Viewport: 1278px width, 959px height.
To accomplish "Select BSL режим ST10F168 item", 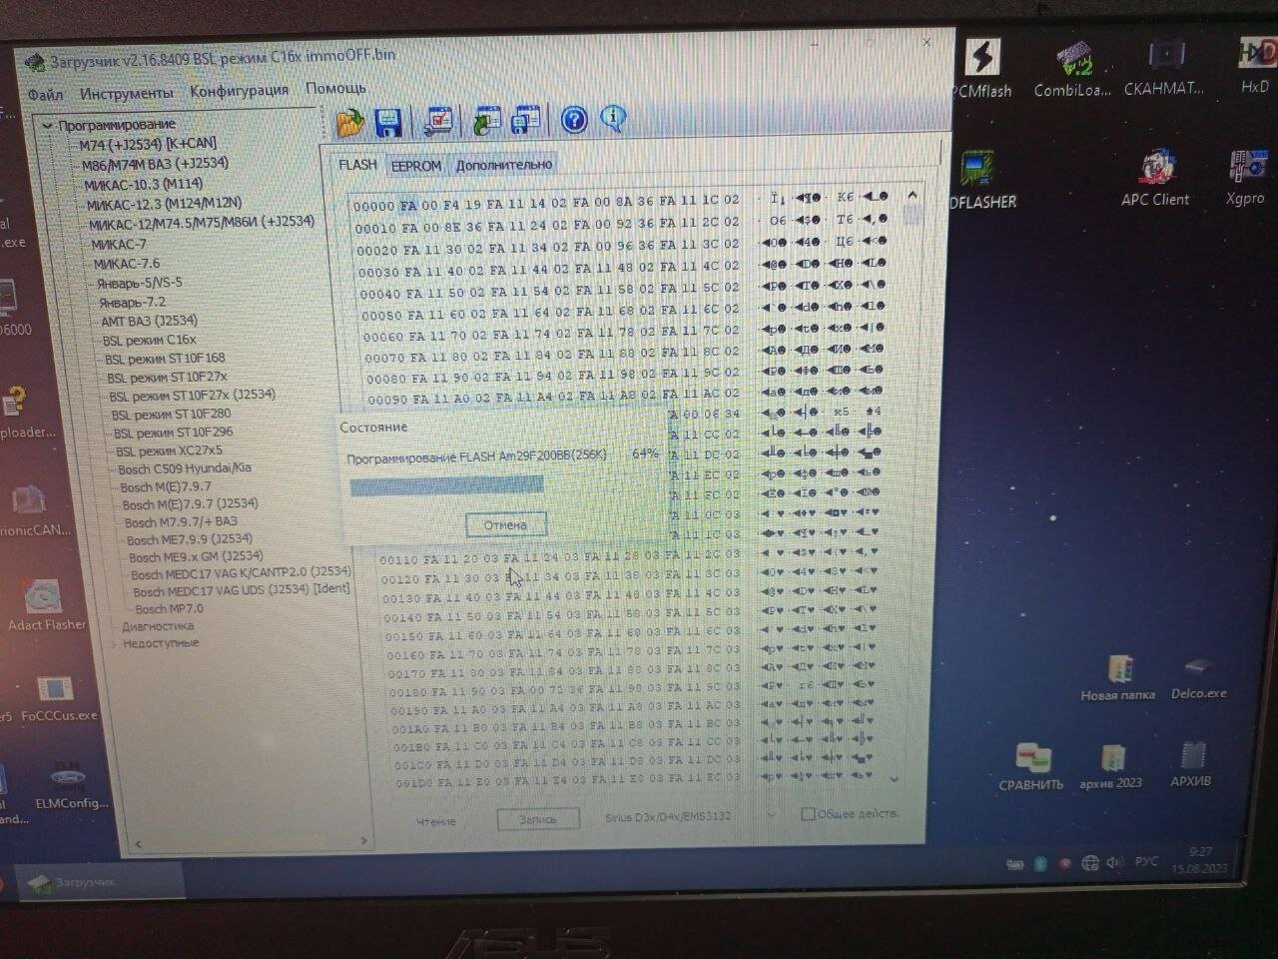I will (165, 359).
